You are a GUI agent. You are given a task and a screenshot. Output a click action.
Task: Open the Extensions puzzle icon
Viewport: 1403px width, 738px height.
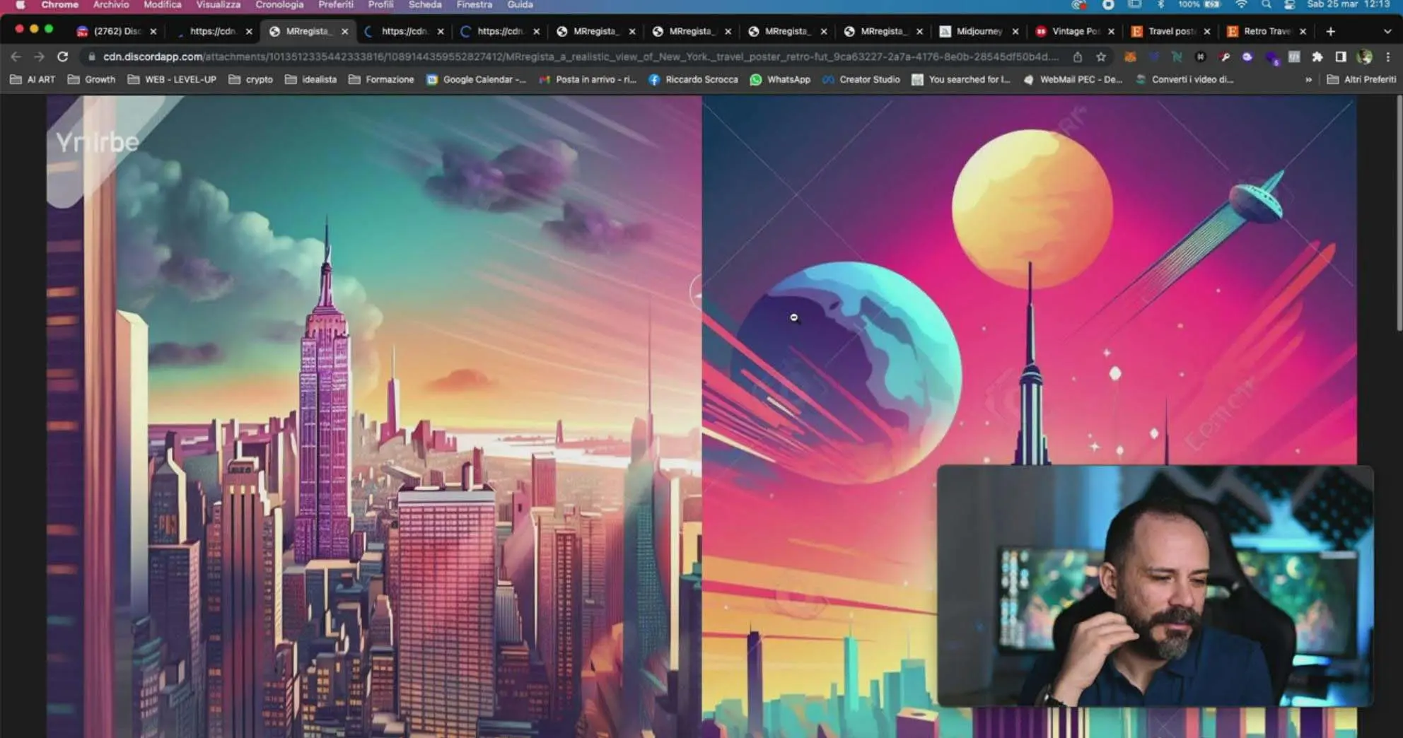[1317, 57]
